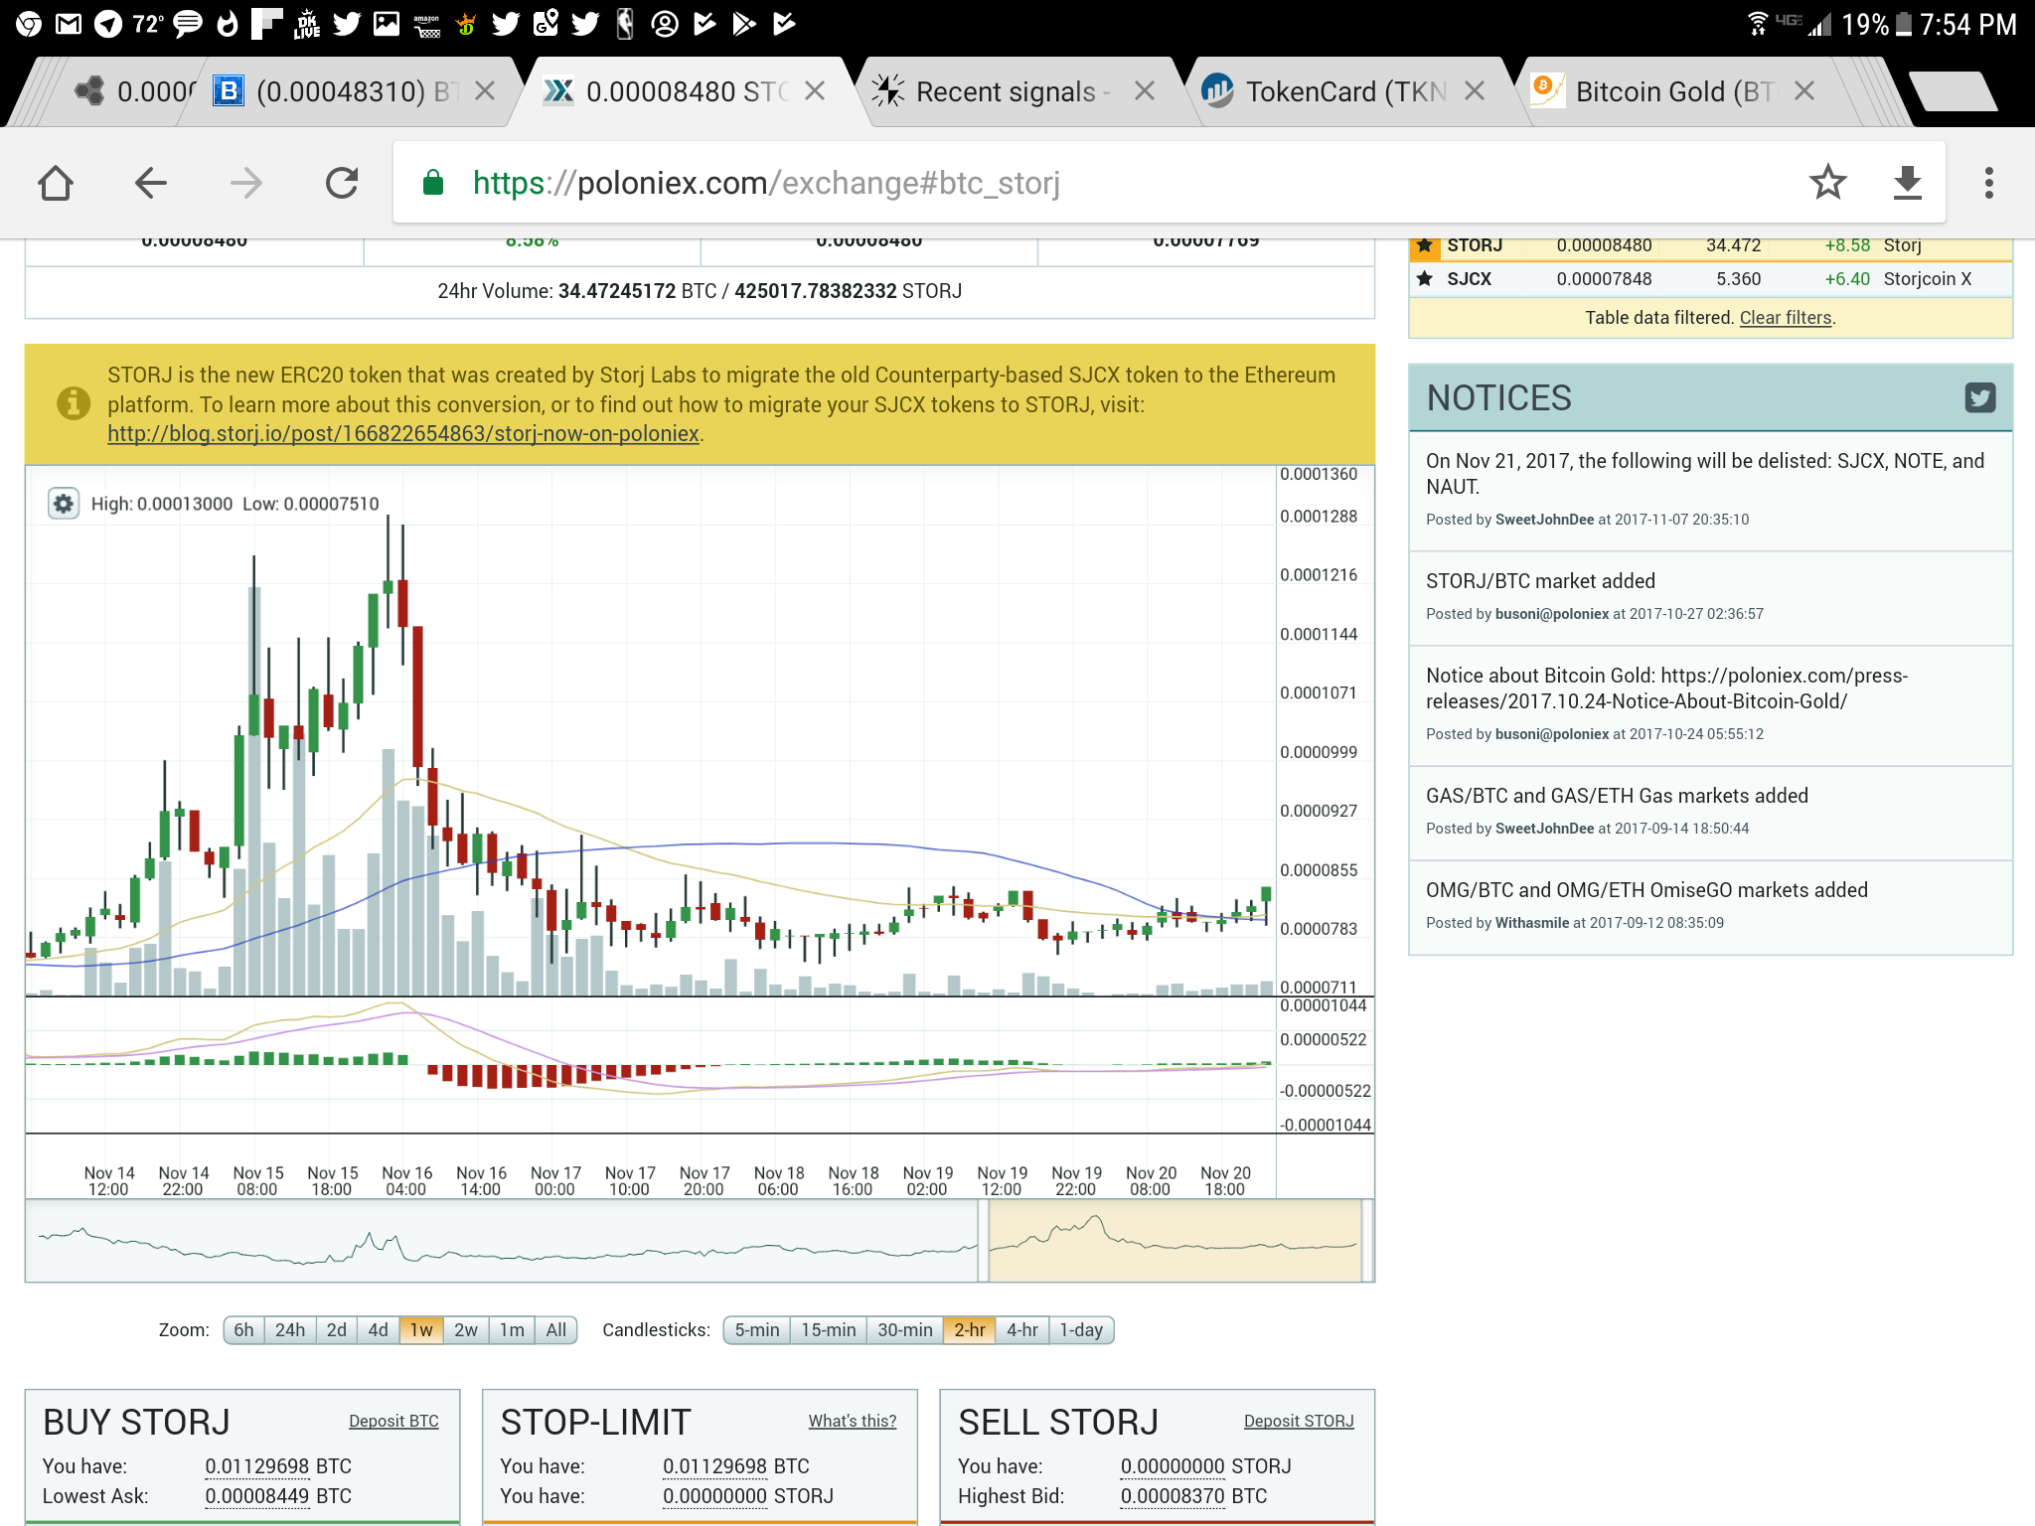Select the 2w zoom option
The image size is (2035, 1526).
(466, 1330)
